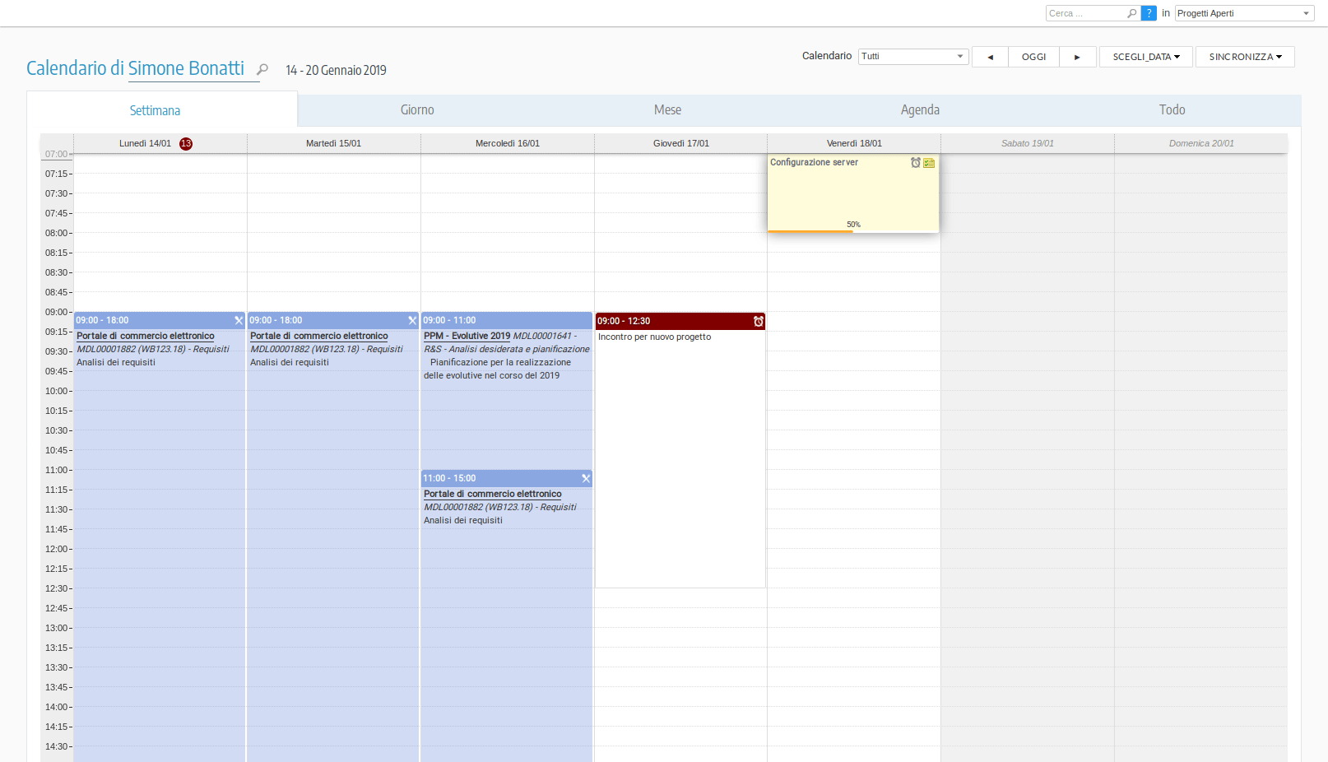The height and width of the screenshot is (762, 1328).
Task: Expand the SCEGLI_DATA dropdown
Action: pos(1145,57)
